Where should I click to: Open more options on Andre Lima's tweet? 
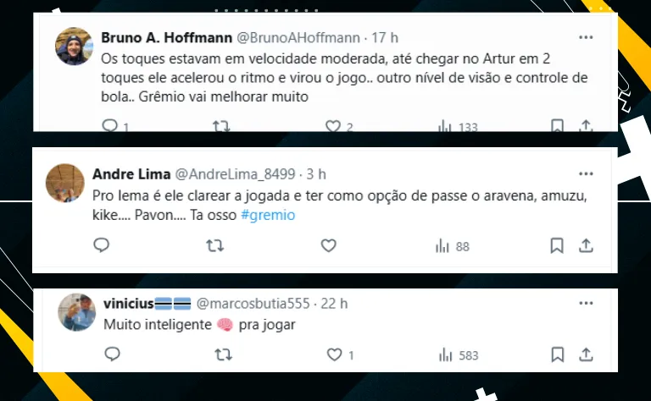(586, 173)
